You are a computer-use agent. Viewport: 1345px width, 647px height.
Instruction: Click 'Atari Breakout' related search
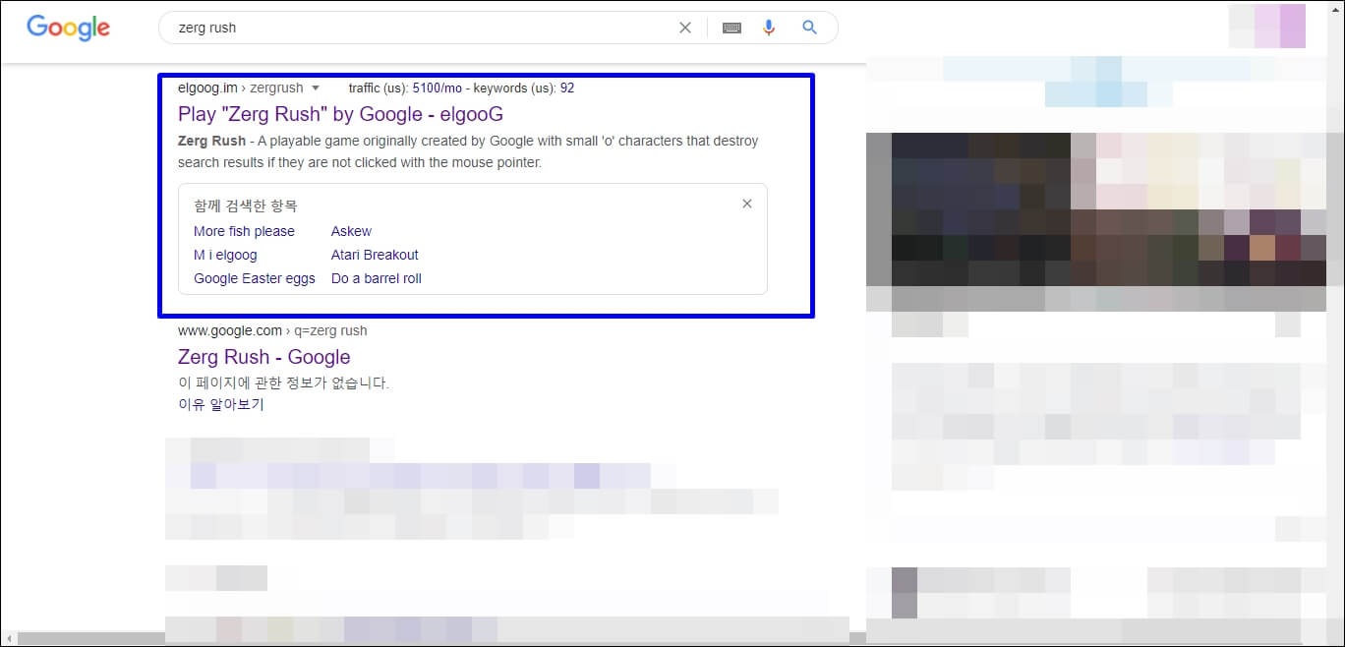click(375, 255)
